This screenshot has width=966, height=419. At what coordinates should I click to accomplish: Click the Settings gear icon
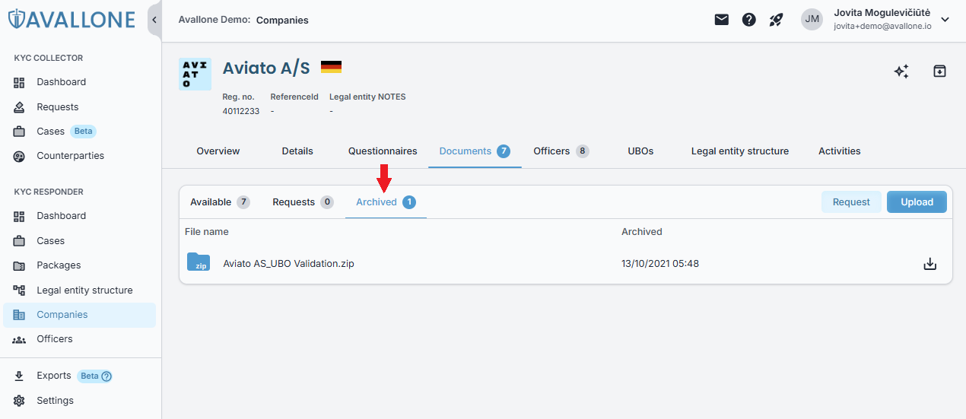(20, 401)
